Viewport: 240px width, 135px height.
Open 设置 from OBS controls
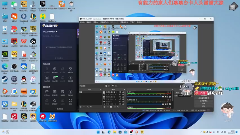point(204,103)
